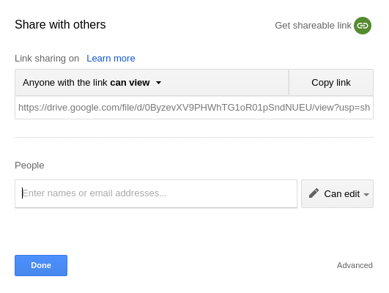
Task: Expand the "Anyone with the link" dropdown
Action: click(x=152, y=83)
